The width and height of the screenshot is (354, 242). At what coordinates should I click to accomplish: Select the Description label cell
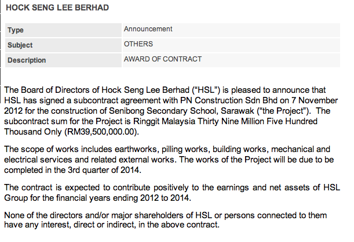[63, 60]
